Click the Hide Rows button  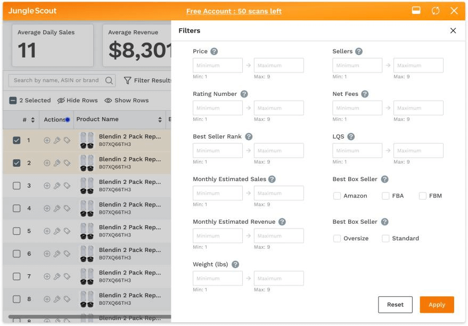coord(78,101)
